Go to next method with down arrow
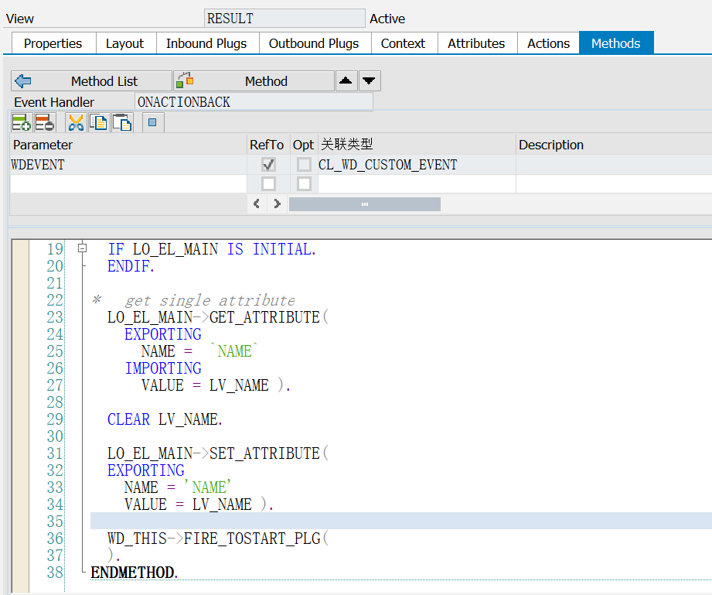 pyautogui.click(x=370, y=81)
